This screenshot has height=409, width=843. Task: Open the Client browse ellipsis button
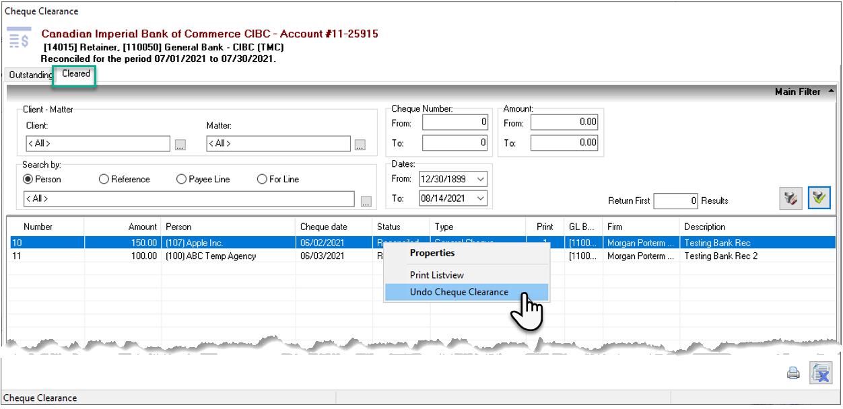tap(180, 144)
